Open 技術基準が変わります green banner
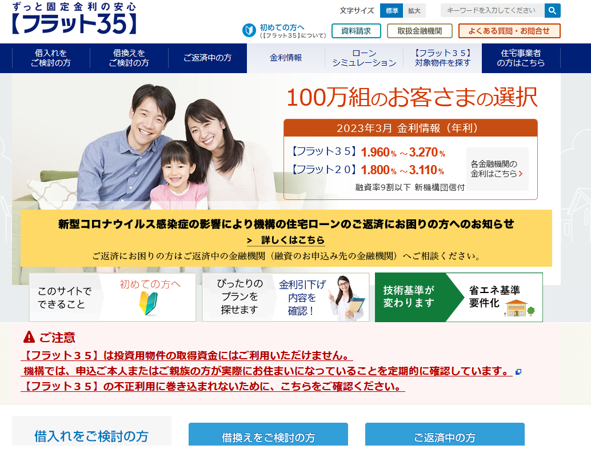This screenshot has width=591, height=449. [459, 297]
